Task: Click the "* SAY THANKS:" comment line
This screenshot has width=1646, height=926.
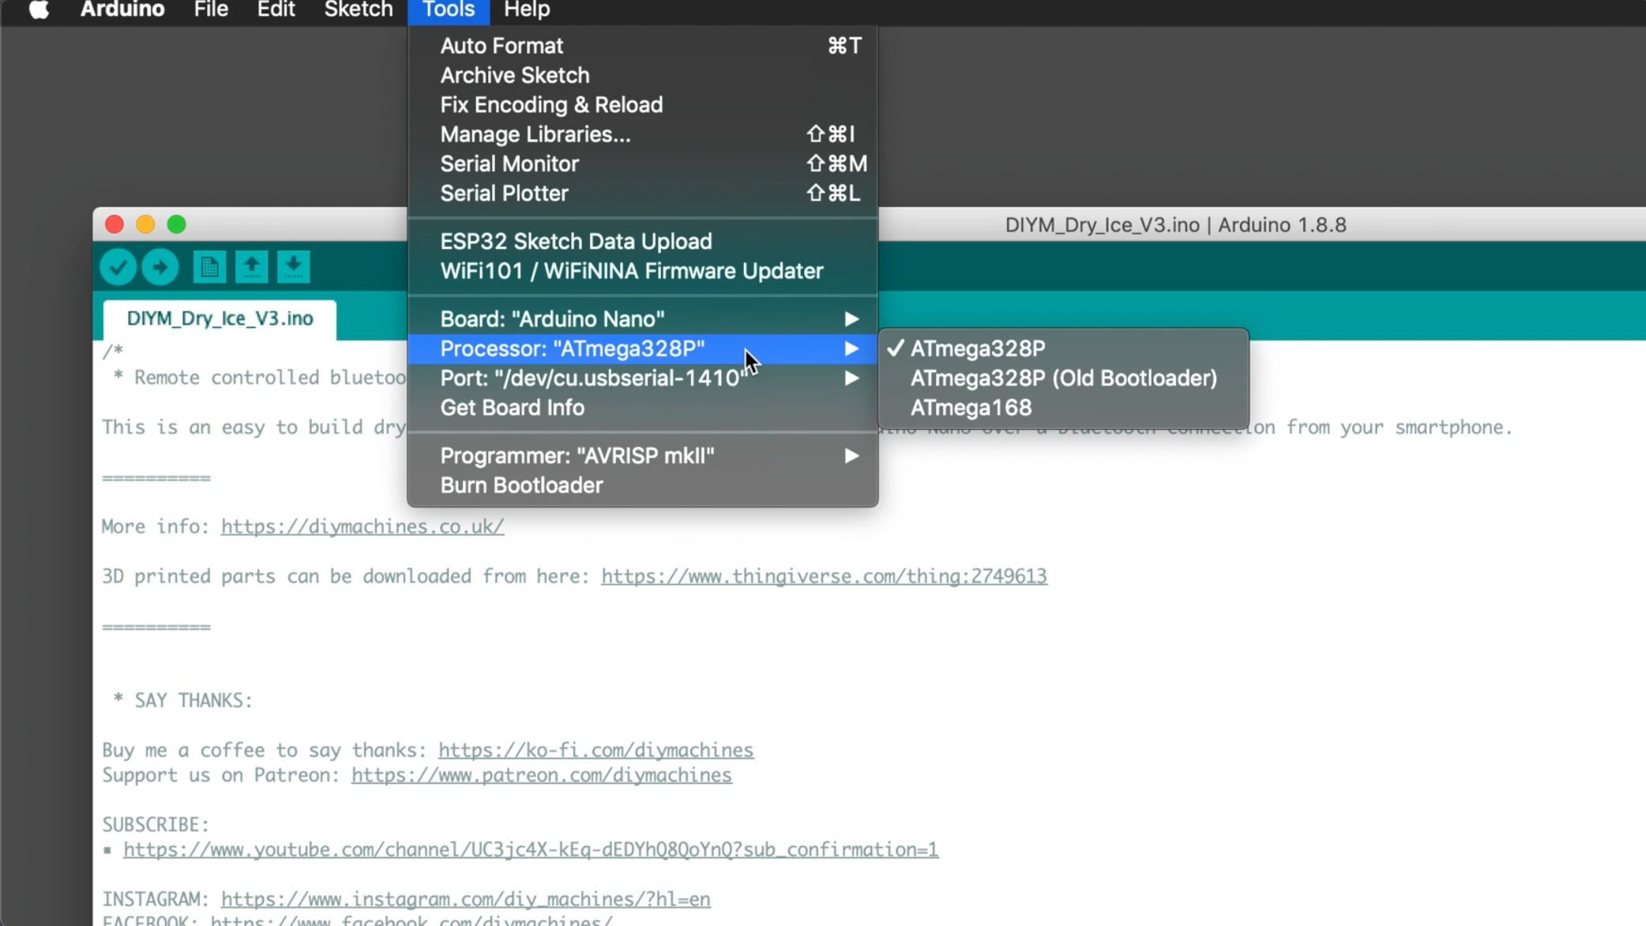Action: [182, 701]
